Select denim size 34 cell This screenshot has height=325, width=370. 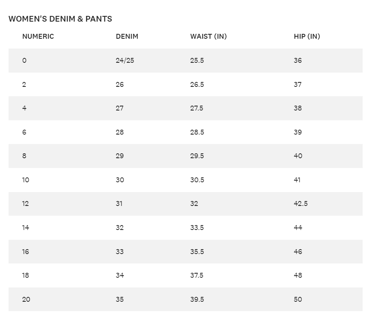120,275
